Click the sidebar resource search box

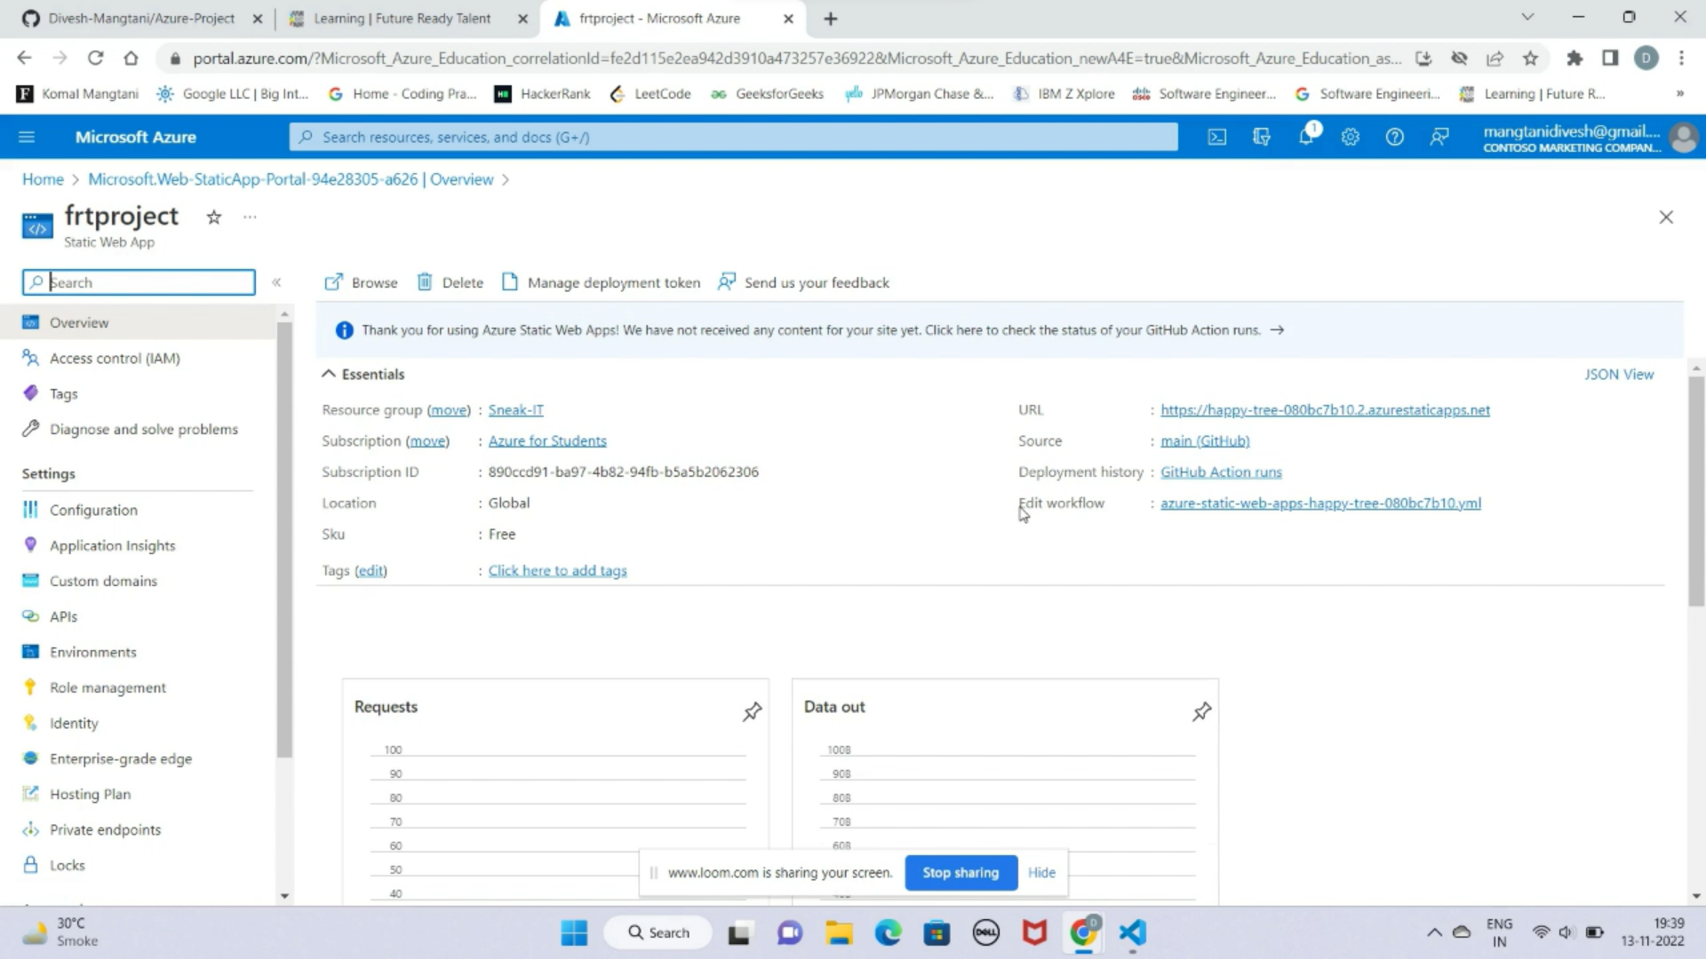[138, 281]
